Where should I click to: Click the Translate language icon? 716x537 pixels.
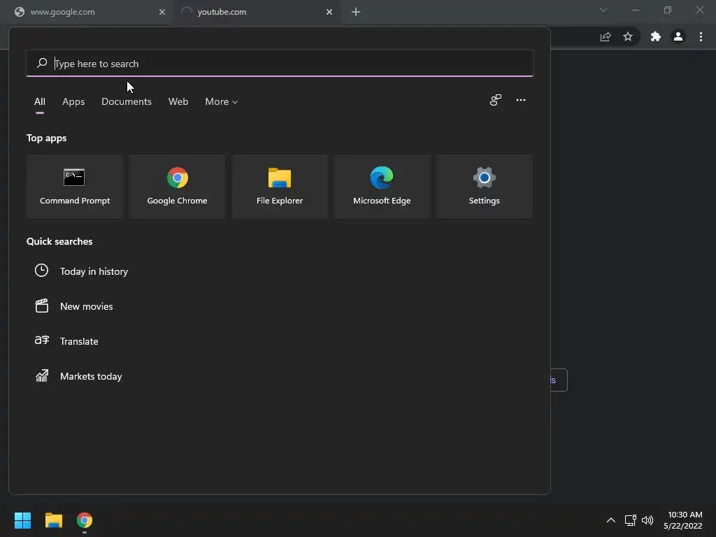click(41, 341)
